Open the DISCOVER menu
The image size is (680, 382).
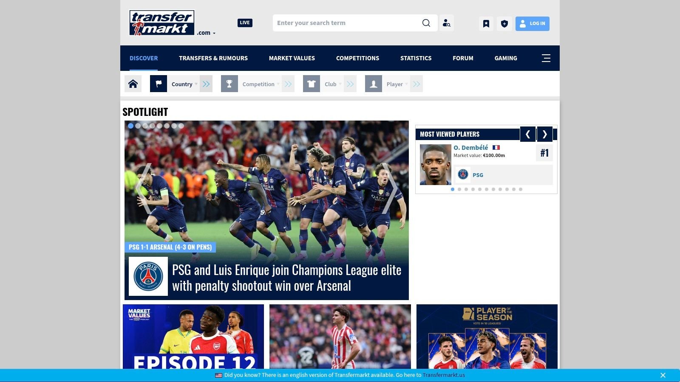[x=144, y=58]
